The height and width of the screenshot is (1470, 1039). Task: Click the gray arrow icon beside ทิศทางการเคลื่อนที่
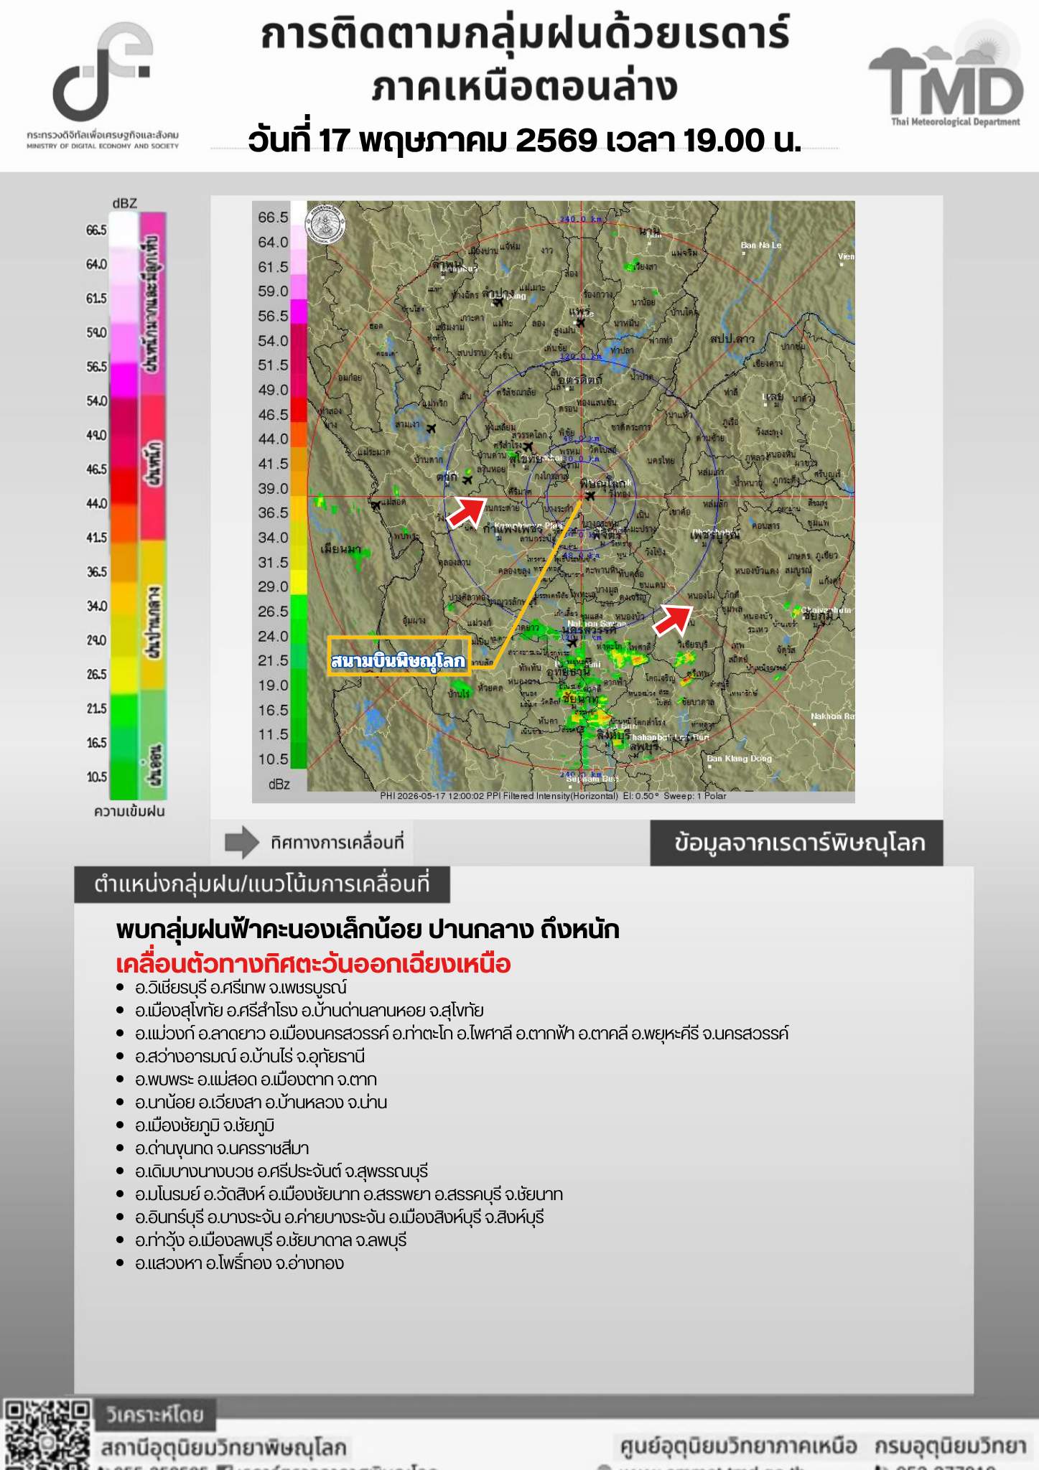coord(241,842)
